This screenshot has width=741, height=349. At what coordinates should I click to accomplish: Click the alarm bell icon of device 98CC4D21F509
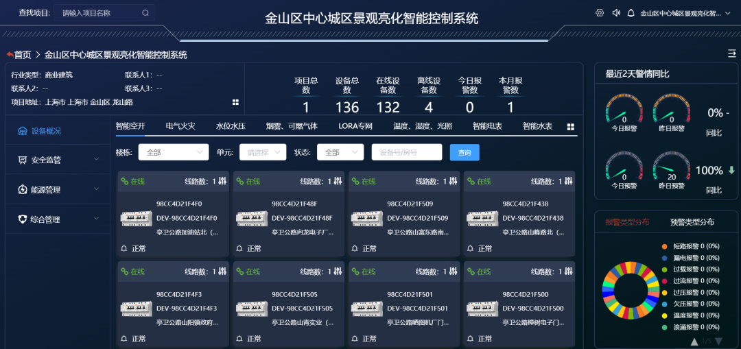(355, 248)
